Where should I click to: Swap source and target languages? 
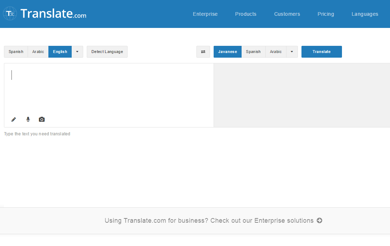point(203,52)
